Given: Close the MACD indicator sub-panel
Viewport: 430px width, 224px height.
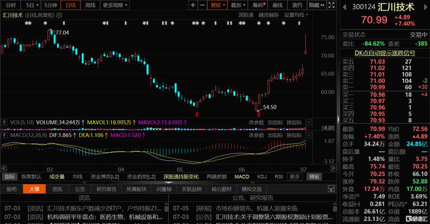Looking at the screenshot, I should pos(308,135).
